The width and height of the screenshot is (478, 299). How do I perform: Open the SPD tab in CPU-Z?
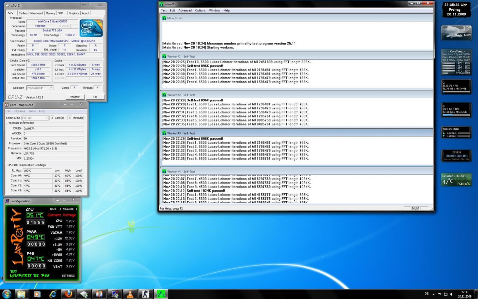(x=60, y=13)
